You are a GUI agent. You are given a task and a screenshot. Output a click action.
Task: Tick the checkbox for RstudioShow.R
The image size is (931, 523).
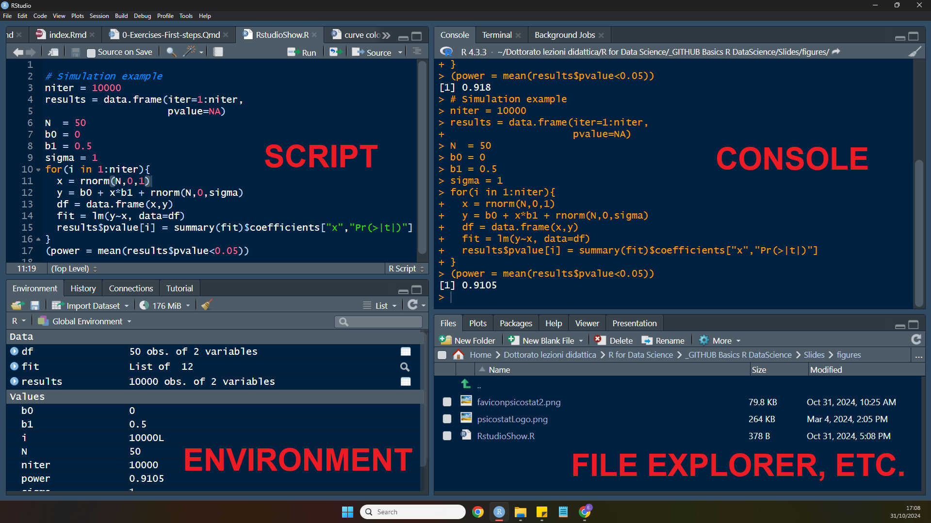447,436
